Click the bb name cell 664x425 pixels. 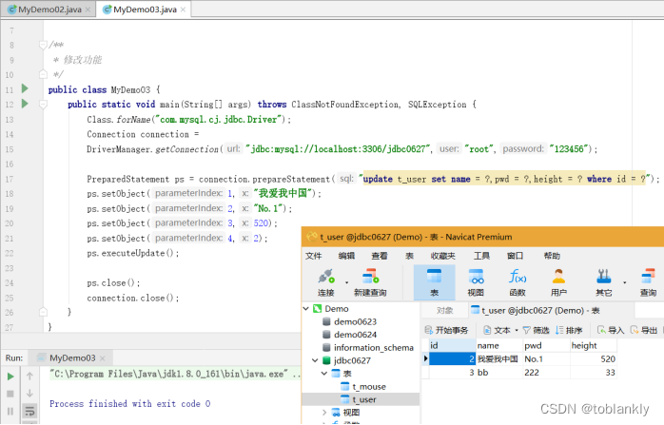coord(499,373)
